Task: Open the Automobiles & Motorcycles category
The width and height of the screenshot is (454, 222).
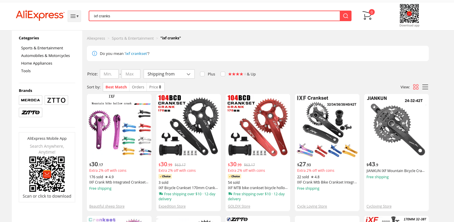Action: click(x=46, y=55)
